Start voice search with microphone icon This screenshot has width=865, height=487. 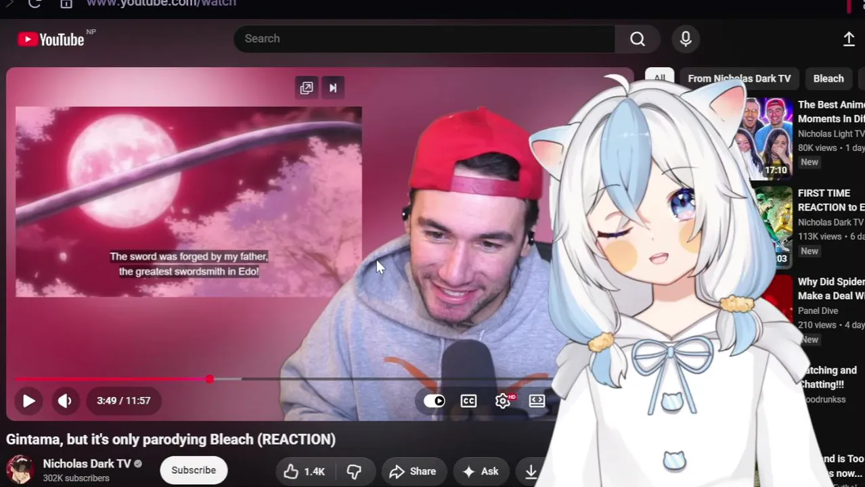(686, 39)
